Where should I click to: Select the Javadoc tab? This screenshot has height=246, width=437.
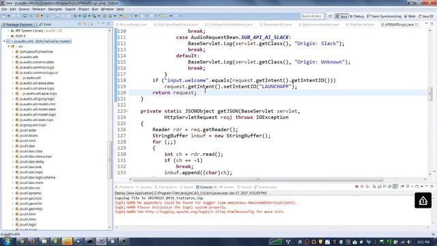pyautogui.click(x=144, y=187)
